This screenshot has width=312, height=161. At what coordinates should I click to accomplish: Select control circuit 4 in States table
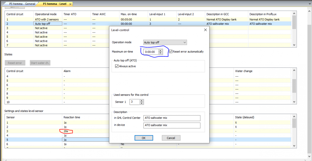tap(148, 76)
